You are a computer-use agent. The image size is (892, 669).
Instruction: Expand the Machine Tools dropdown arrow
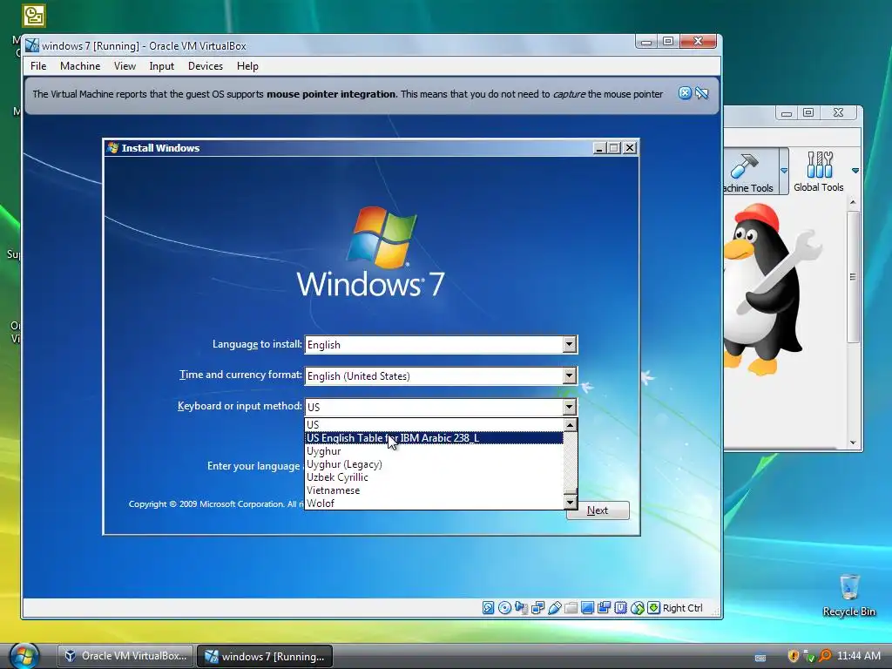pyautogui.click(x=784, y=171)
